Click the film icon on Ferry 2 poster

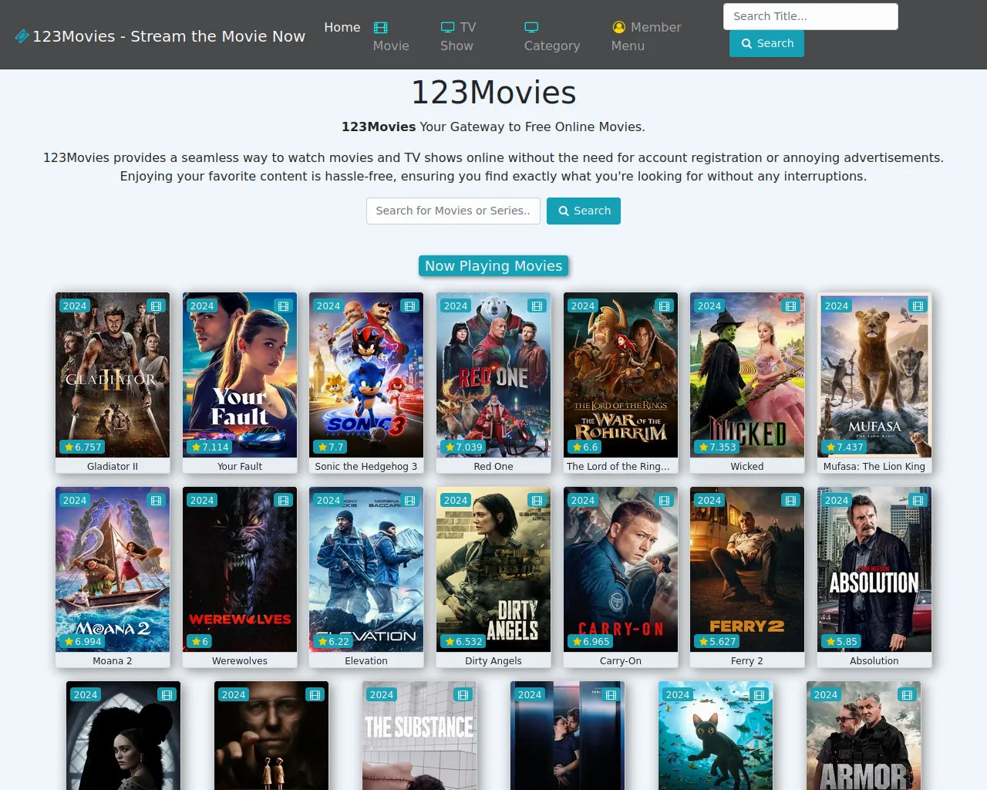(x=791, y=501)
